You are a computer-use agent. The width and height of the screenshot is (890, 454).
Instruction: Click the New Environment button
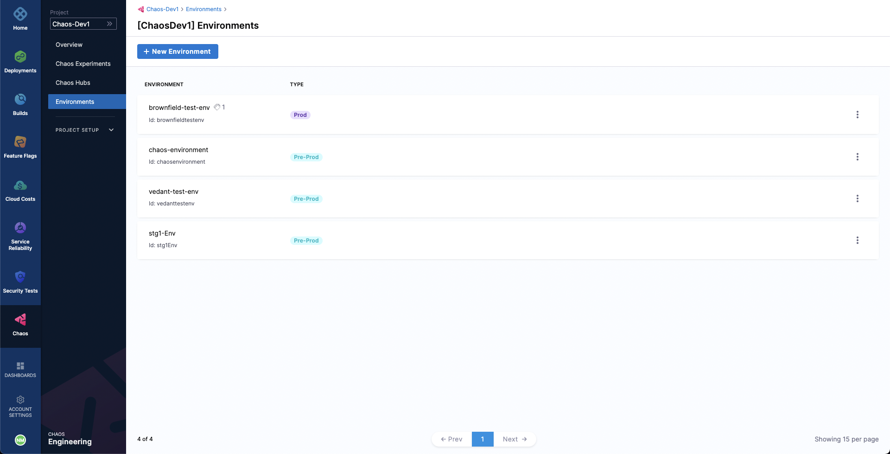pos(178,51)
